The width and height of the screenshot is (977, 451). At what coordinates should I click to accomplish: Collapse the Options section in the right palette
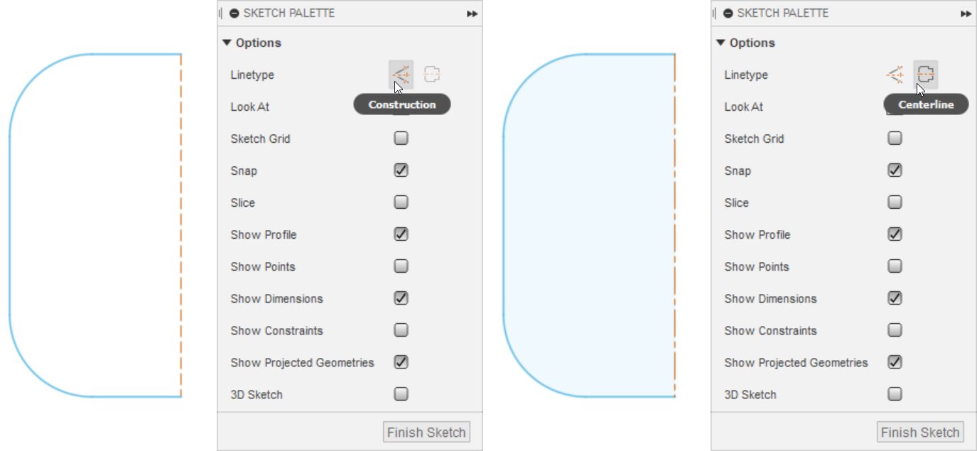tap(720, 43)
